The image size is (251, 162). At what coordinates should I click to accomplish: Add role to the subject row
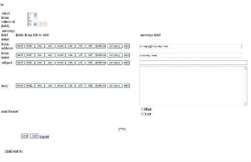coord(127,62)
